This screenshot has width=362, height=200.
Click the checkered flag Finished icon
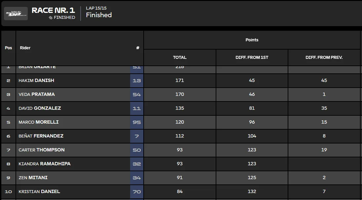pos(51,18)
